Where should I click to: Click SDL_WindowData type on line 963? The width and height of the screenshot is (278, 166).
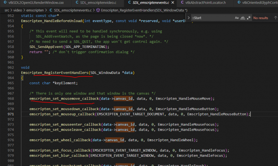105,73
